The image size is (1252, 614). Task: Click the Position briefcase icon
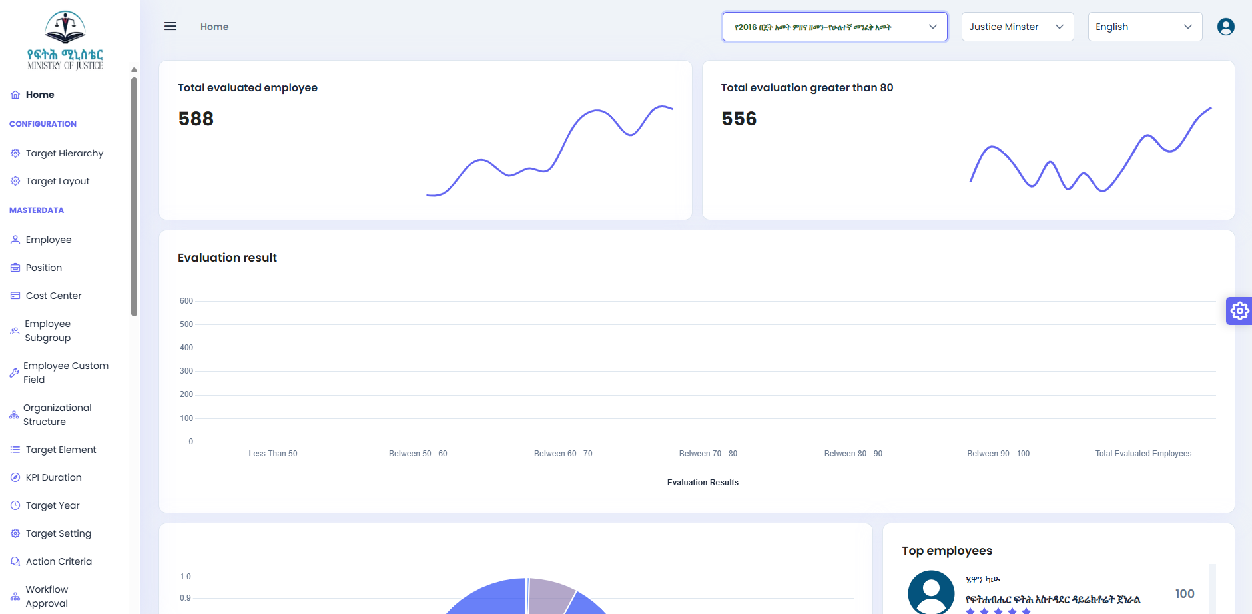click(15, 268)
